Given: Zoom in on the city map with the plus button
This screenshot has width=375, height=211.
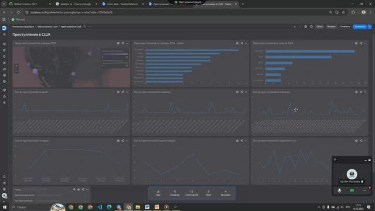Looking at the screenshot, I should pos(16,66).
